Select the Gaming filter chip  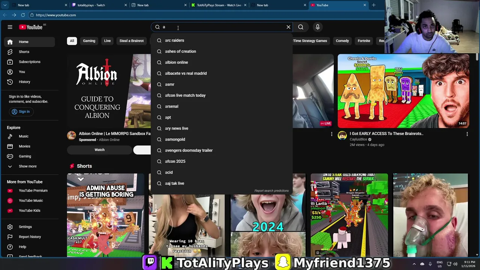point(89,41)
